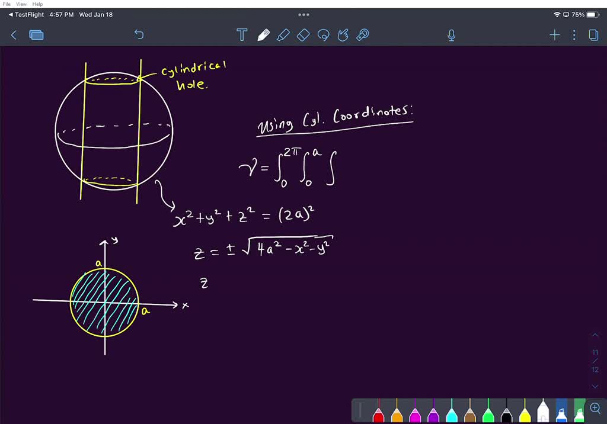Go back with the left chevron

pyautogui.click(x=14, y=35)
